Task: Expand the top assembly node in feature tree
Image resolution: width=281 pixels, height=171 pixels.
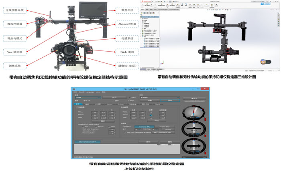Action: point(141,18)
